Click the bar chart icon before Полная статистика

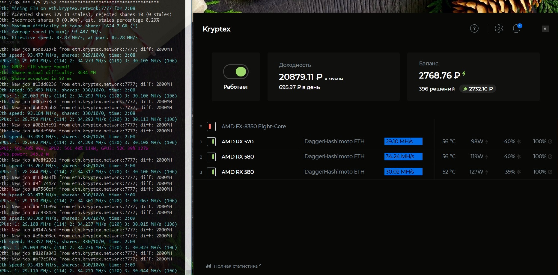pos(208,266)
